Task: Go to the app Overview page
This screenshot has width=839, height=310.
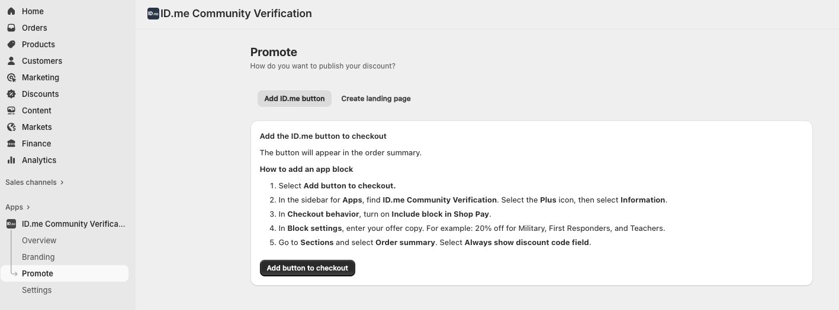Action: [x=39, y=240]
